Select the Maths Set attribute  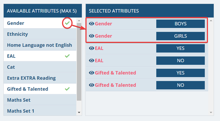40,100
